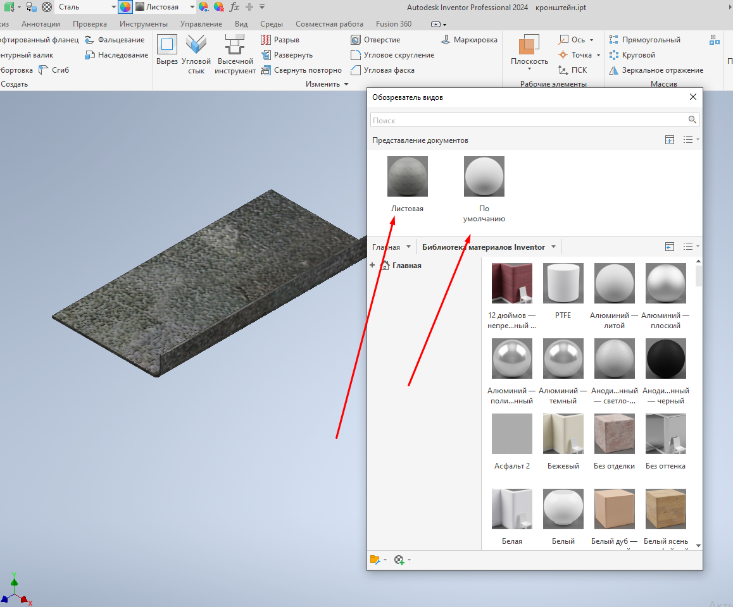This screenshot has height=607, width=733.
Task: Click in the Поиск search field
Action: 528,120
